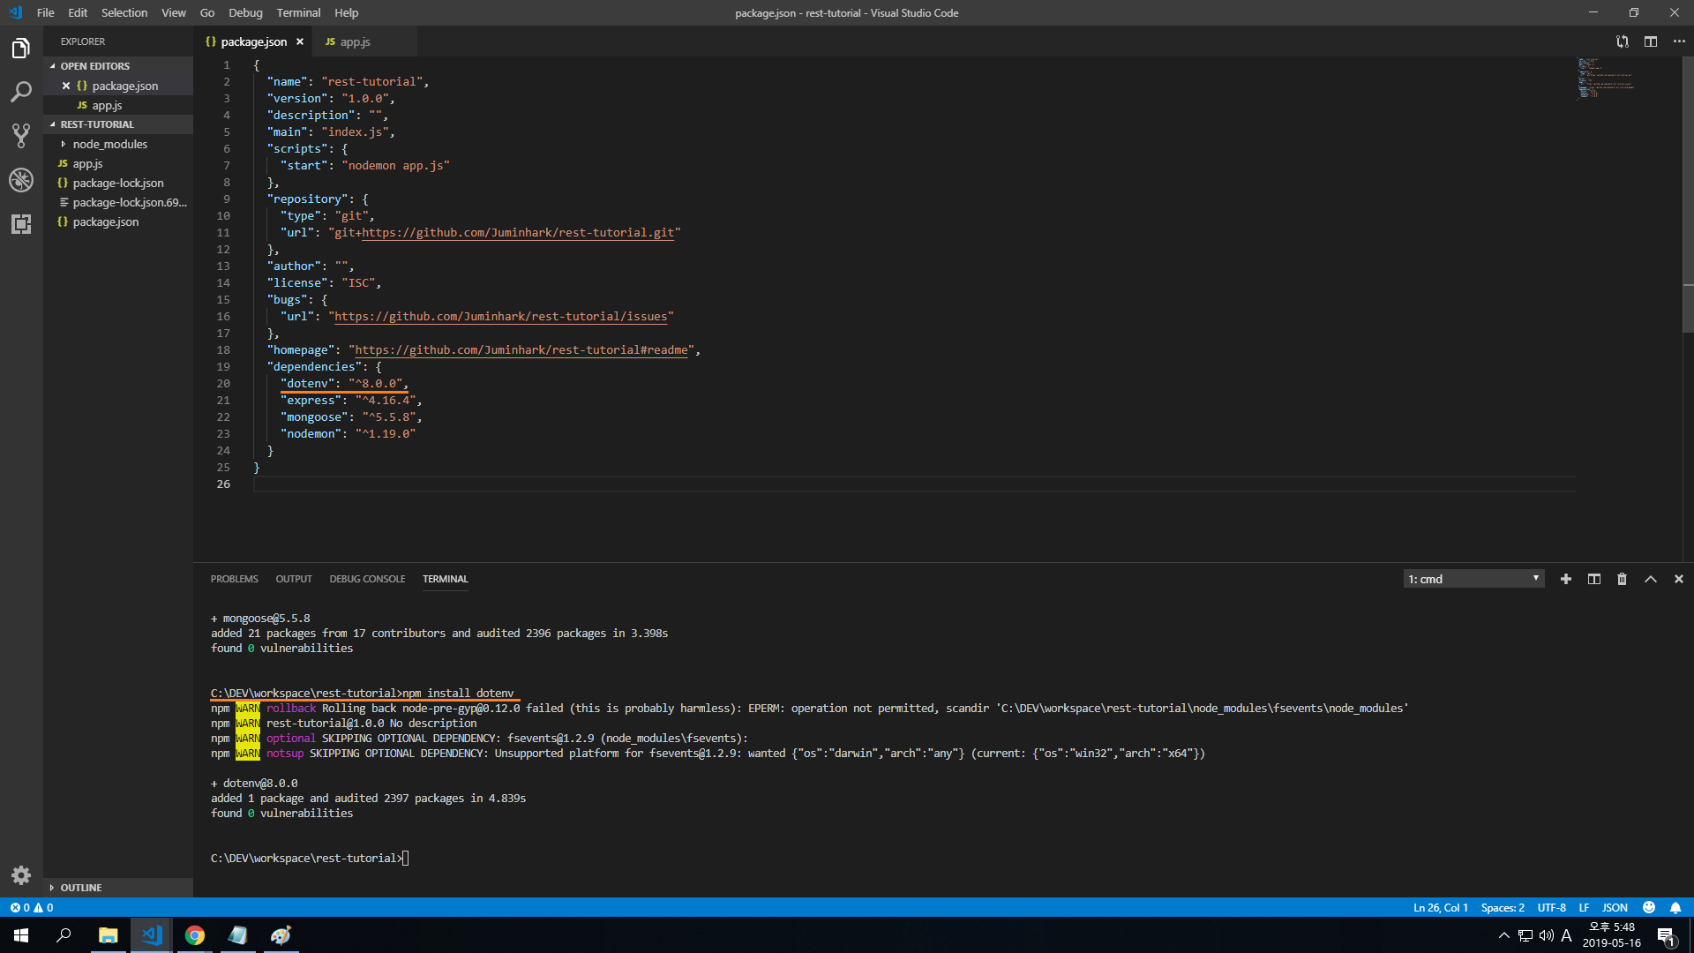Open the Debug menu
Screen dimensions: 1694x953
(x=245, y=12)
